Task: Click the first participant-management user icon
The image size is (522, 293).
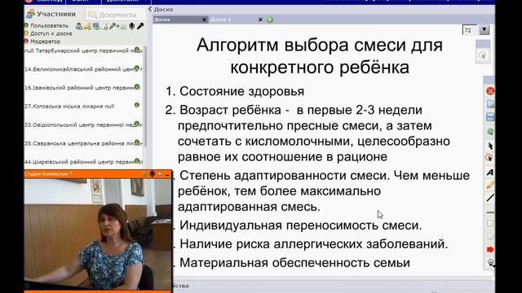Action: 79,26
